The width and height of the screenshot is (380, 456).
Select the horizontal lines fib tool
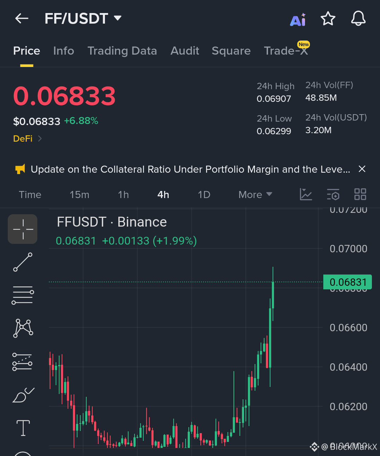(x=23, y=295)
